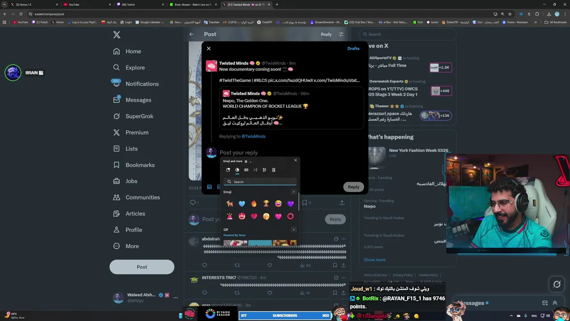Open Drafts in the compose dialog
This screenshot has height=321, width=570.
coord(353,49)
